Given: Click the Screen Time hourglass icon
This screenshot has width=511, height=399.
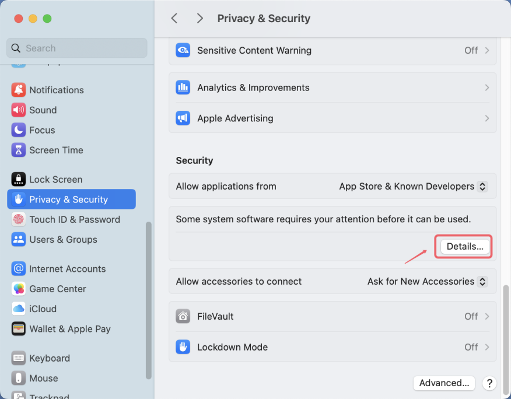Looking at the screenshot, I should pyautogui.click(x=18, y=150).
